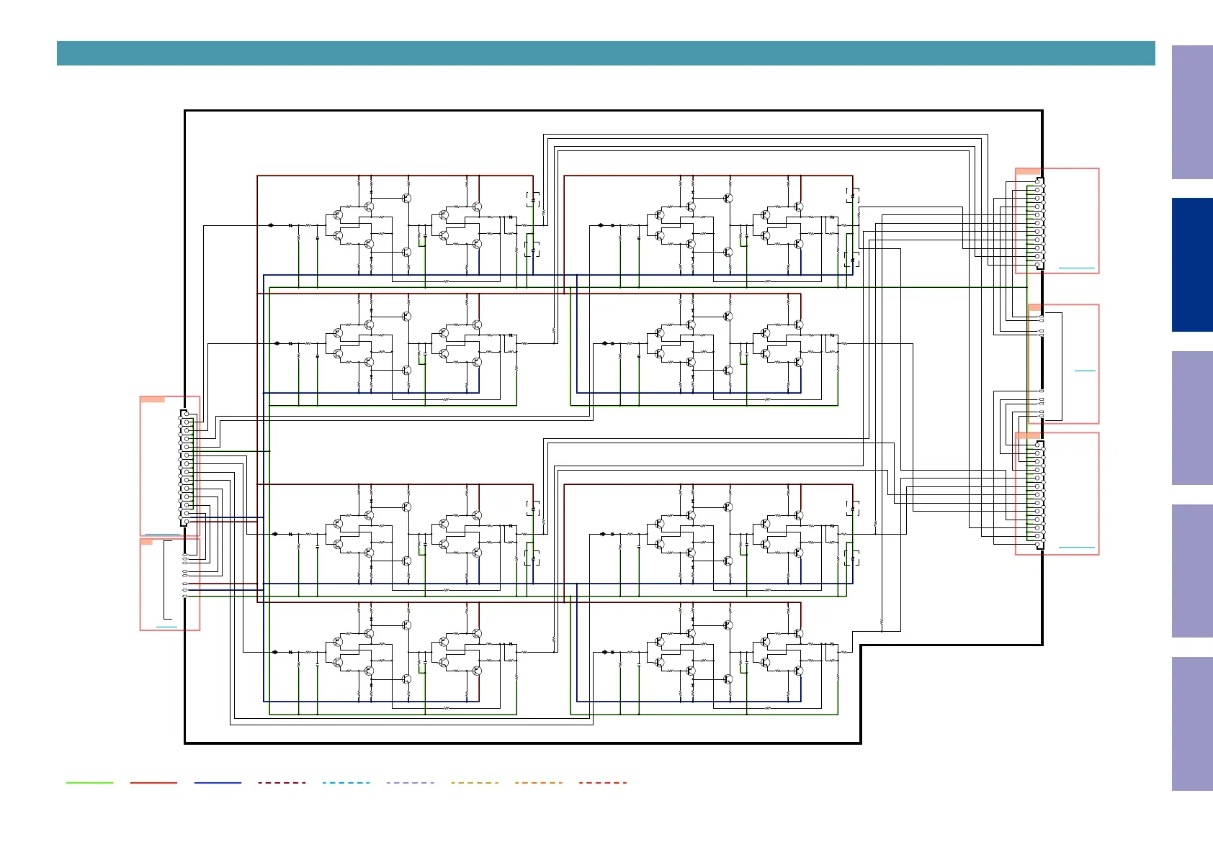This screenshot has height=857, width=1213.
Task: Click the link in the lower-left connector box
Action: pos(166,627)
